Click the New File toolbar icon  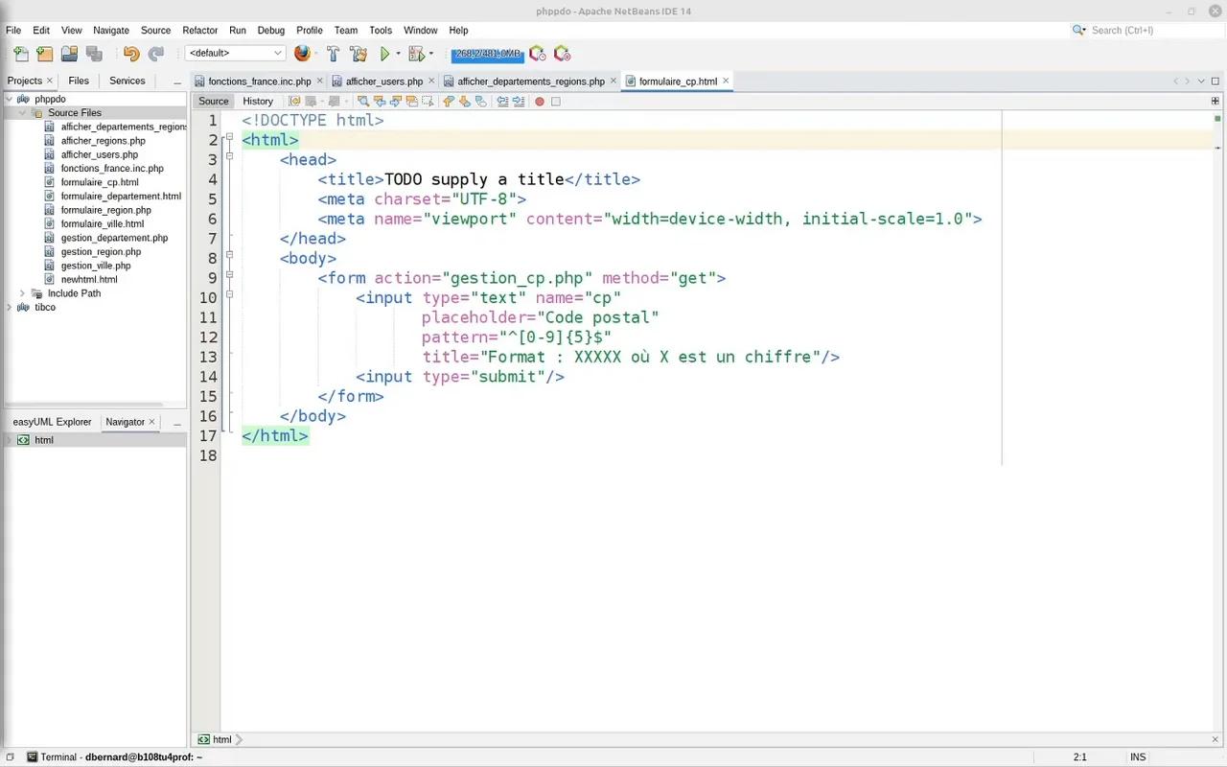pyautogui.click(x=21, y=54)
